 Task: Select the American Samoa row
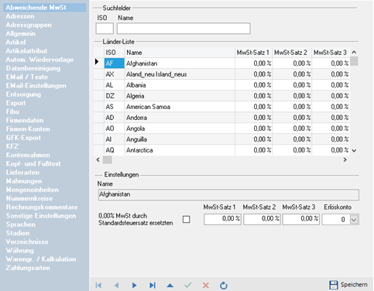(221, 107)
